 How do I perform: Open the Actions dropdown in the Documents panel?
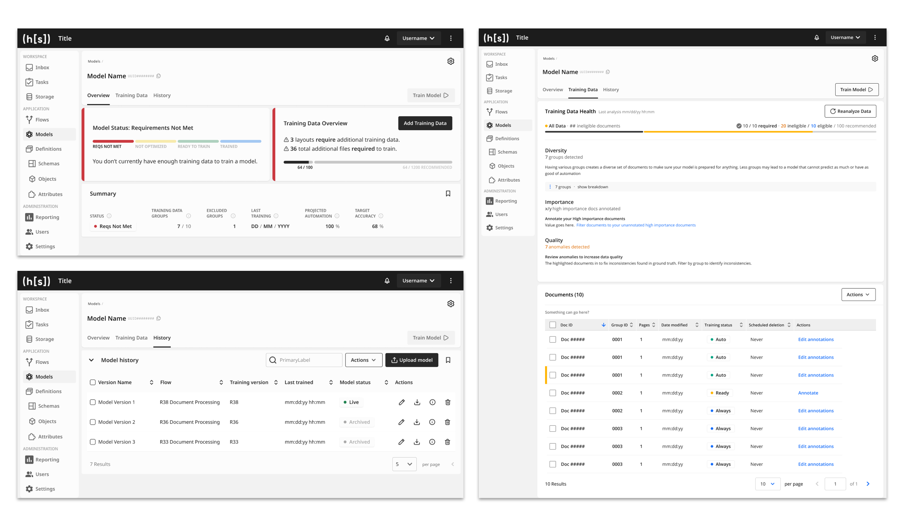[x=858, y=295]
